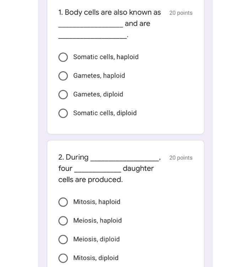Click the 'Mitosis, diploid' answer label text
Image resolution: width=250 pixels, height=267 pixels.
click(x=96, y=258)
